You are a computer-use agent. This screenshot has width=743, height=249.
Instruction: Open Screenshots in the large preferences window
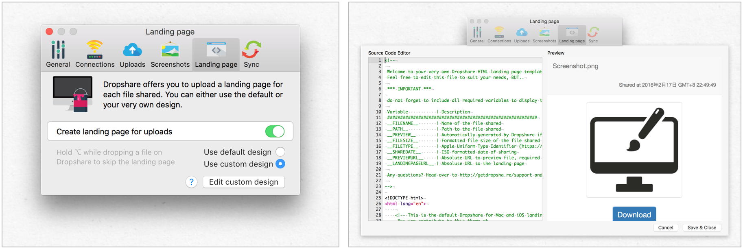pos(170,55)
